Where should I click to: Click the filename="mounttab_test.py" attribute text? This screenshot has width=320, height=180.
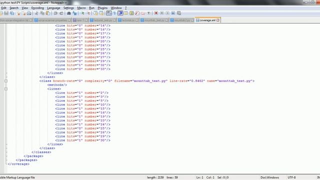click(140, 81)
